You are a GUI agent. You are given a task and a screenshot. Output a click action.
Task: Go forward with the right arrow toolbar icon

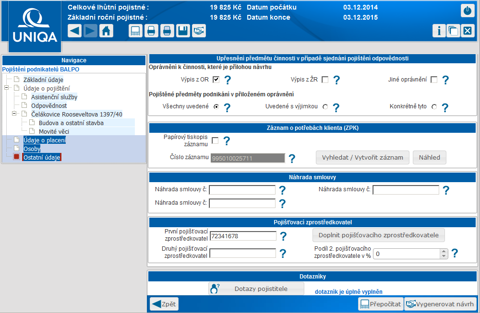[x=90, y=31]
